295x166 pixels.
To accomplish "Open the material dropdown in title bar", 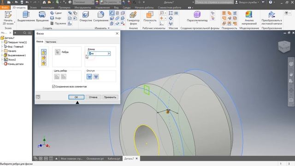I will [x=84, y=2].
